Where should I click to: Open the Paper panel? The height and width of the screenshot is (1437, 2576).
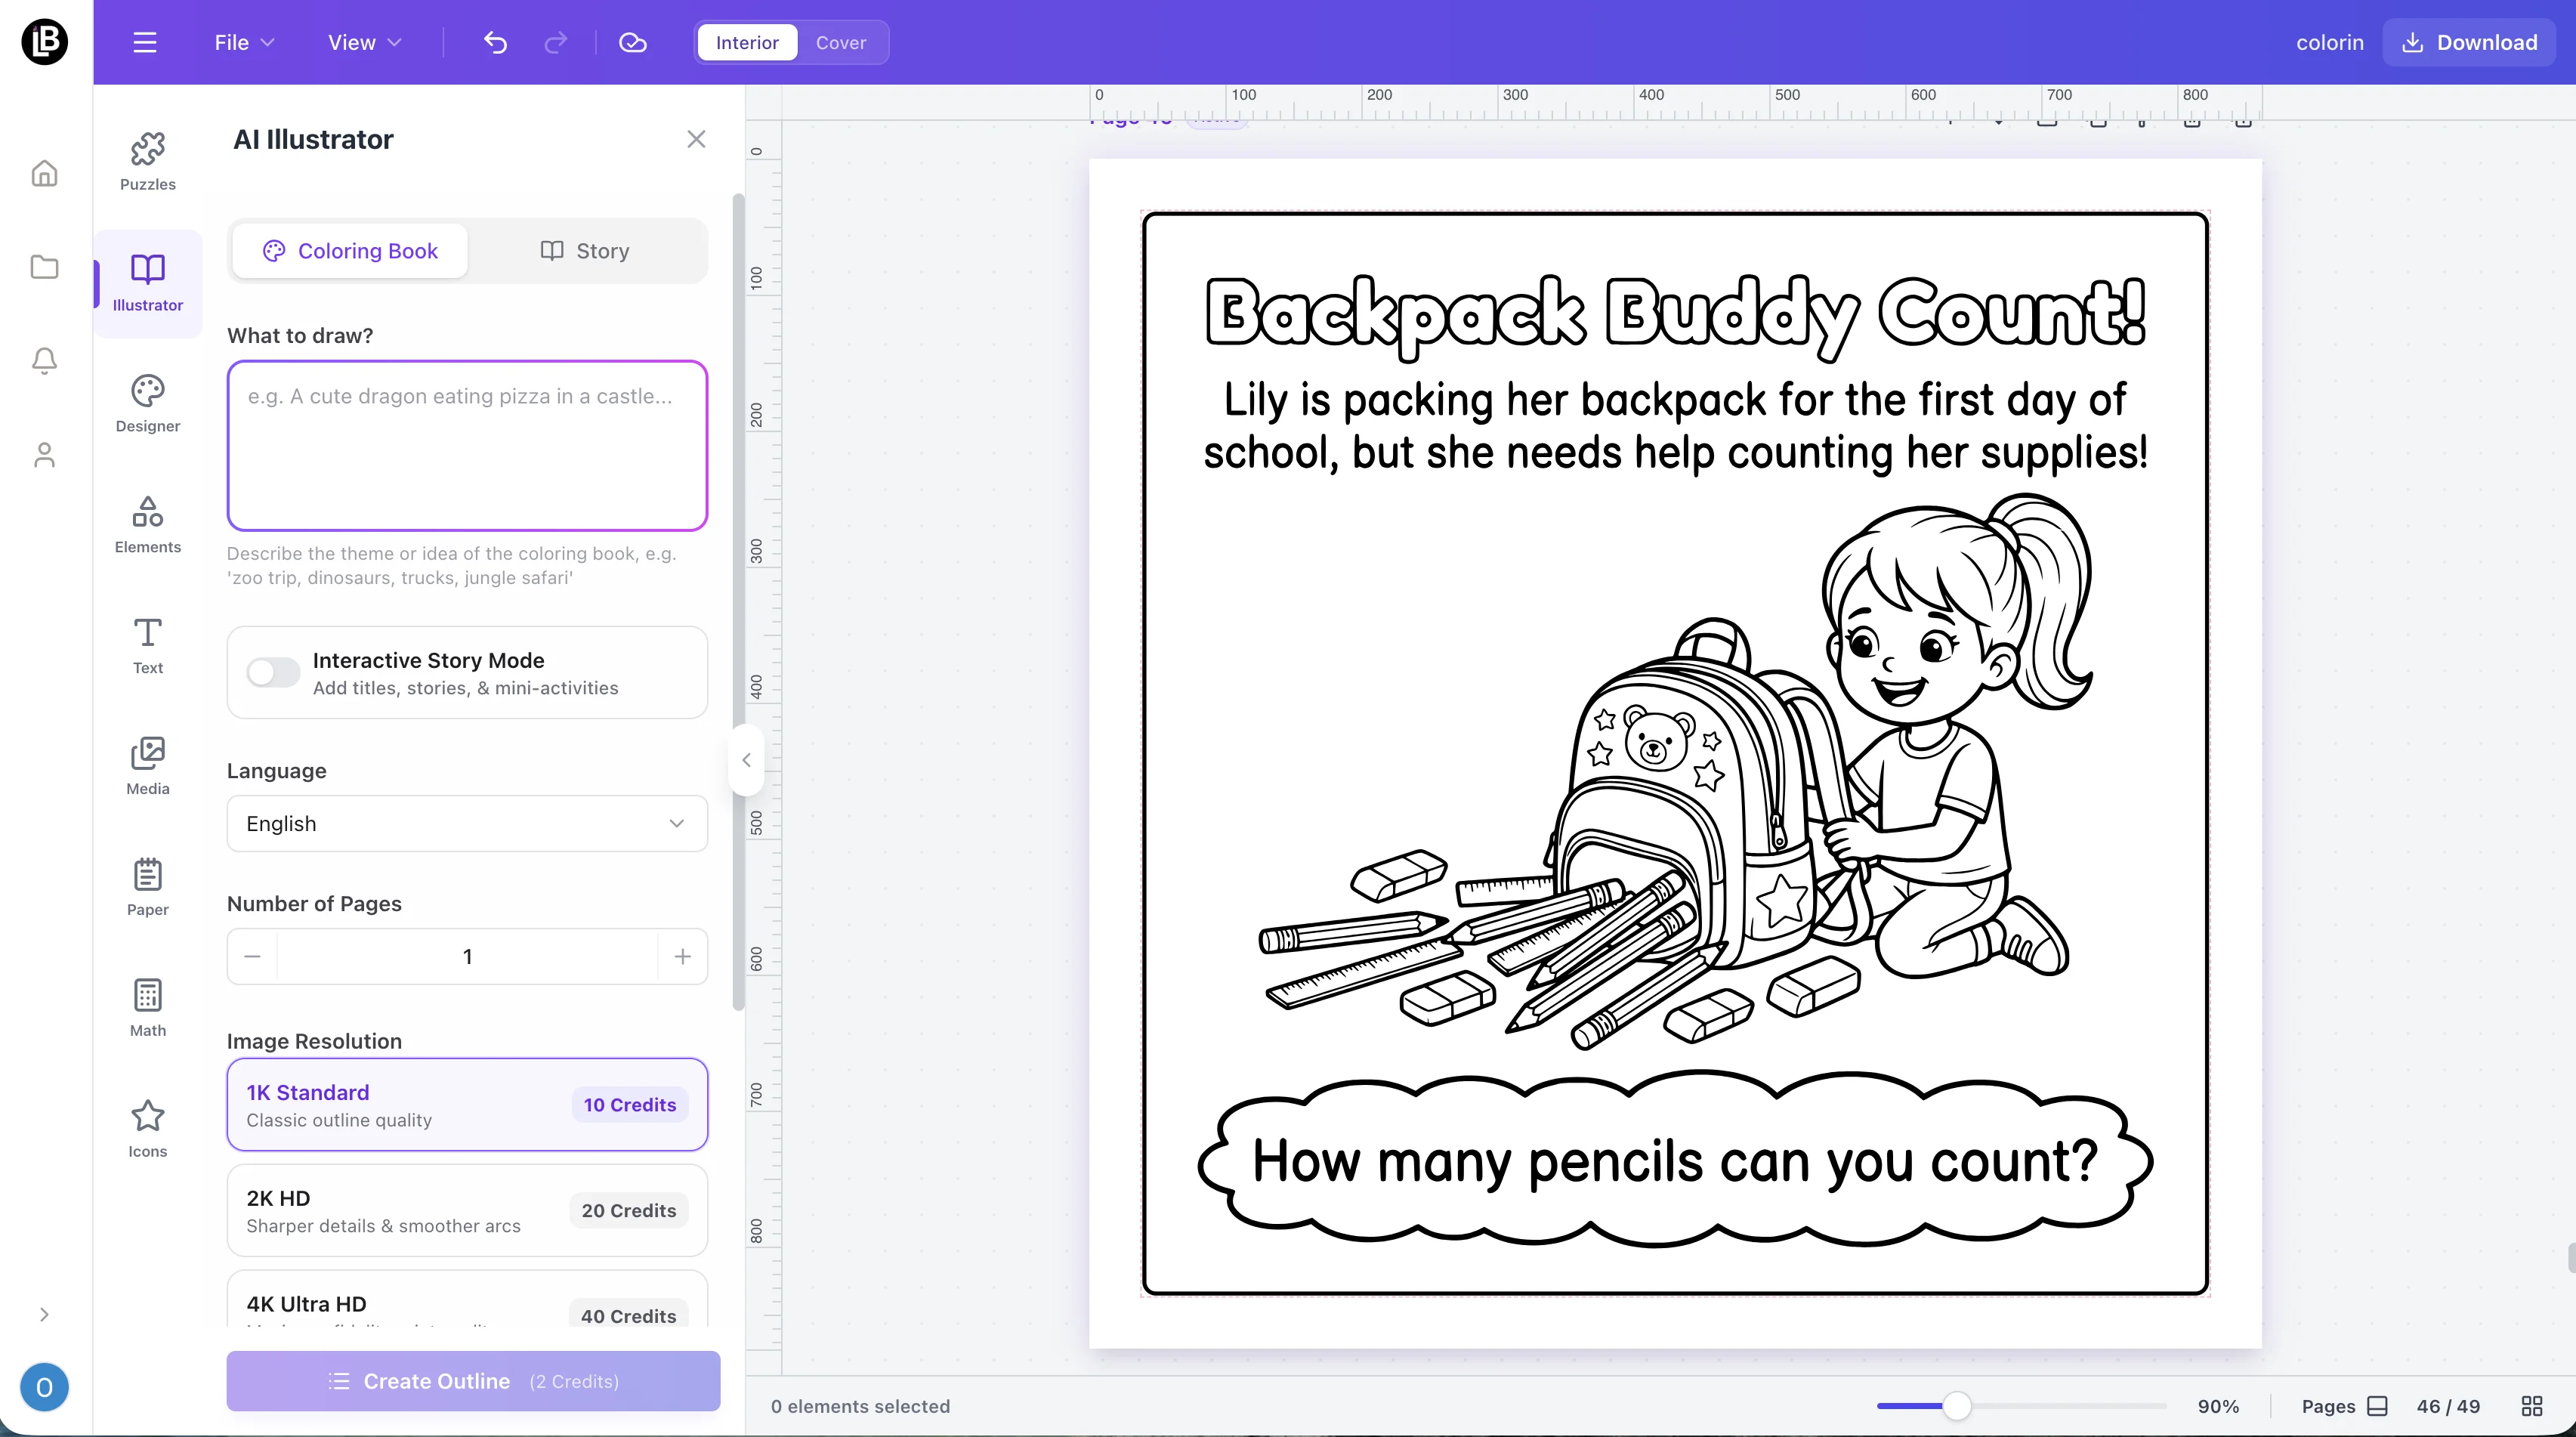coord(148,888)
